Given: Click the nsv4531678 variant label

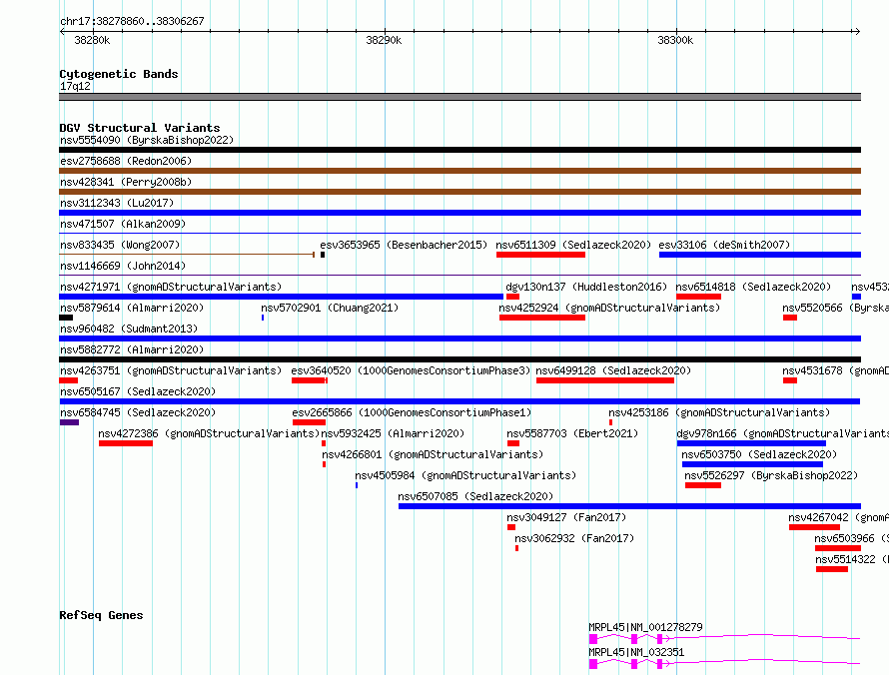Looking at the screenshot, I should click(x=835, y=370).
